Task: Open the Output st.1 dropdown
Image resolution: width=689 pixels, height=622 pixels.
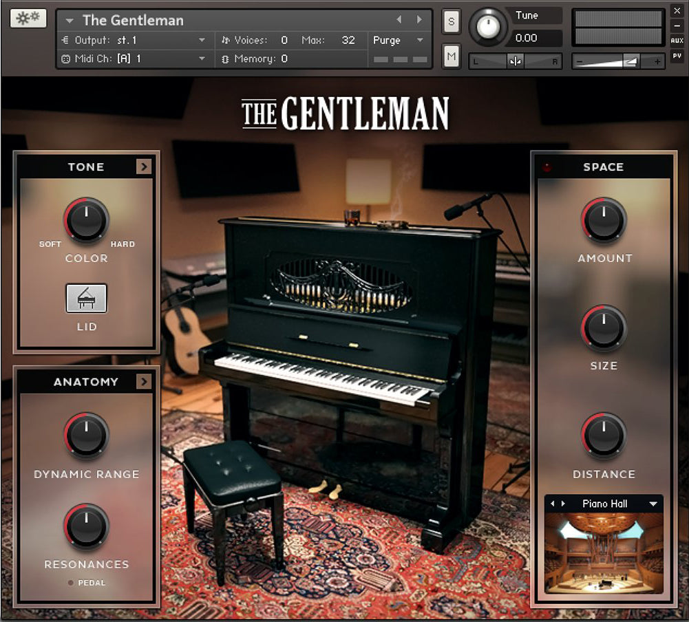Action: [202, 41]
